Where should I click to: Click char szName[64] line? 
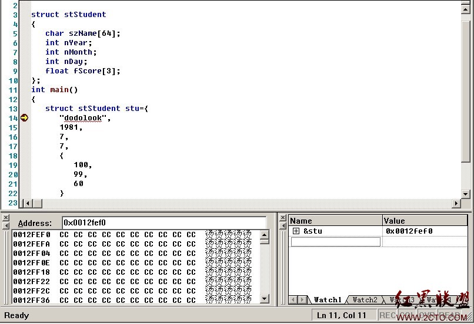pos(82,33)
